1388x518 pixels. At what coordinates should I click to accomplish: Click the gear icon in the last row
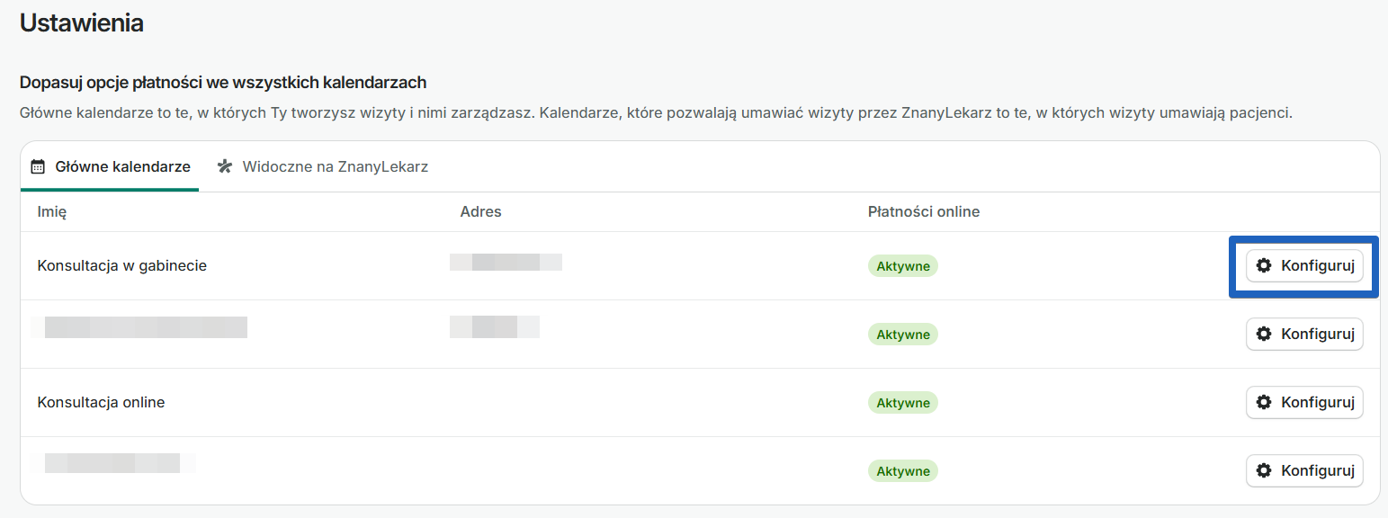[x=1264, y=470]
